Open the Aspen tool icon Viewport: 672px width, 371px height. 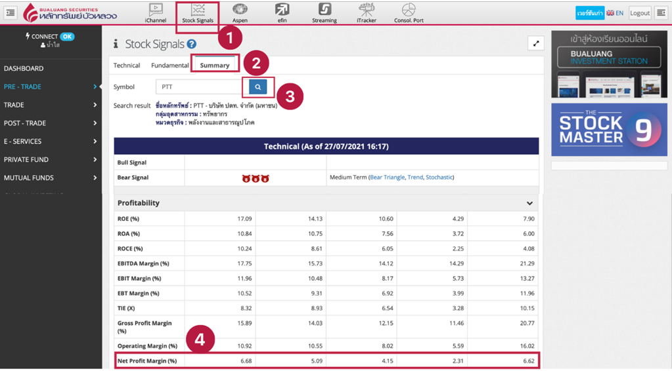coord(240,12)
